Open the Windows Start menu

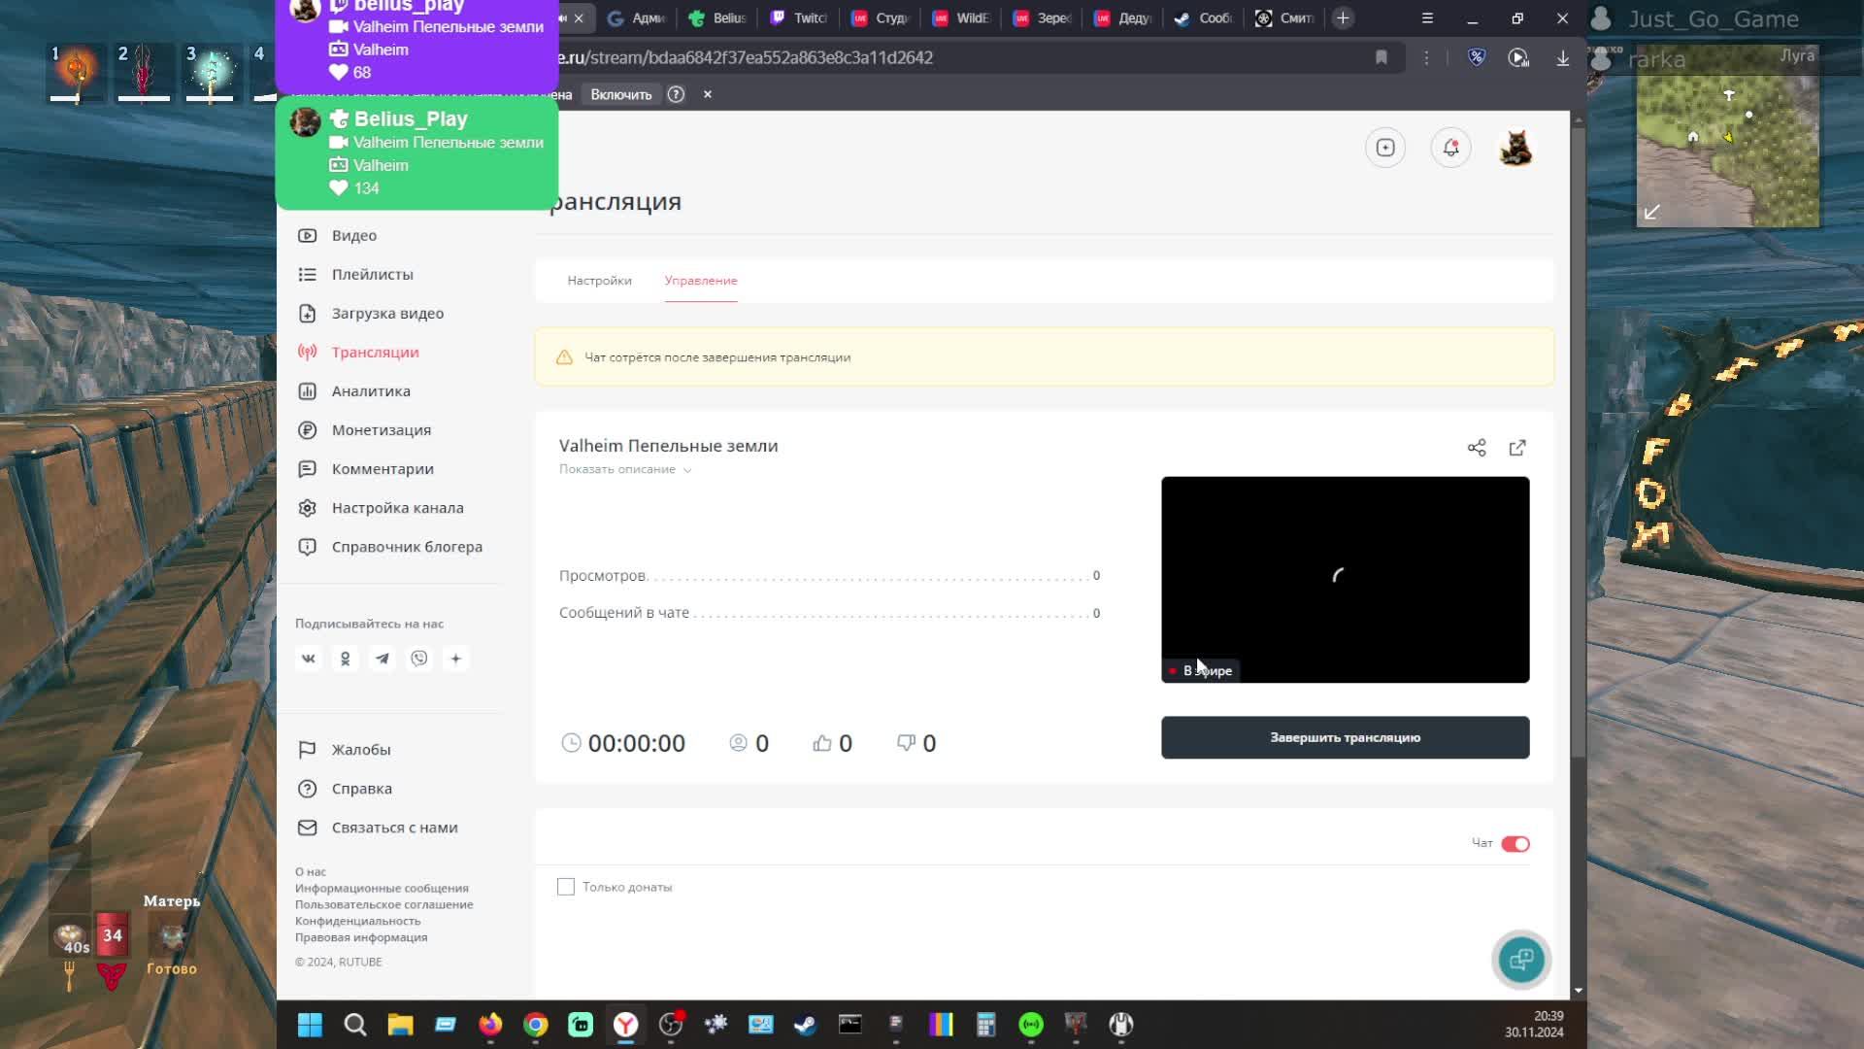coord(310,1025)
